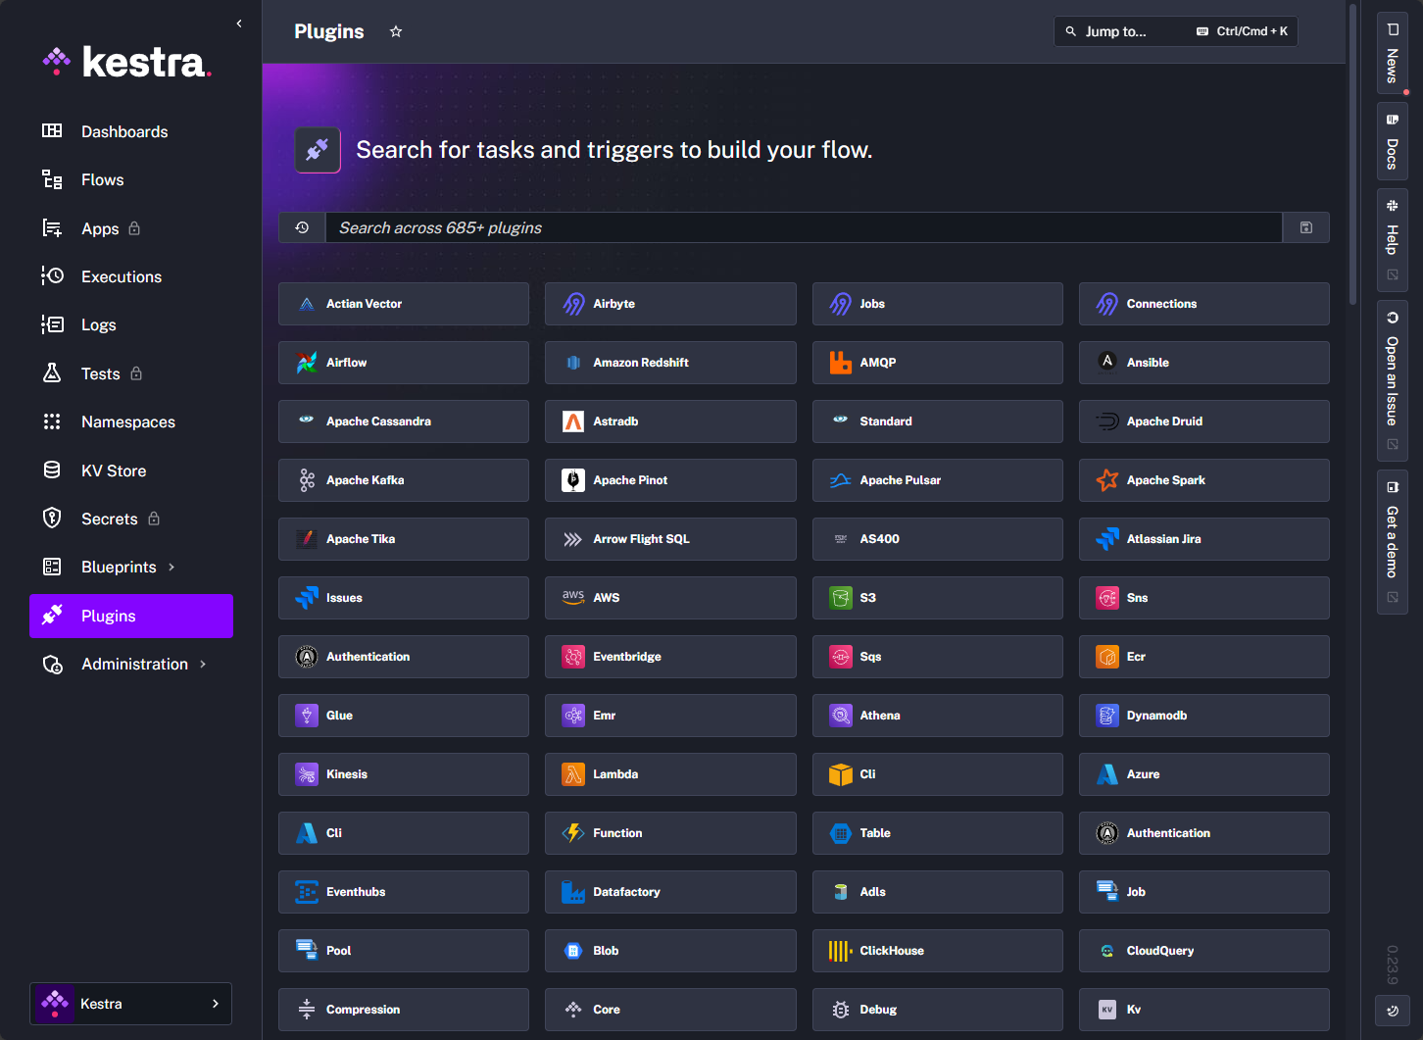Click the Executions clock icon in sidebar
The image size is (1423, 1040).
tap(52, 276)
